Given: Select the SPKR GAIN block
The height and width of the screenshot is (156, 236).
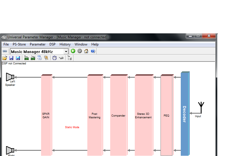Looking at the screenshot, I should tap(47, 115).
